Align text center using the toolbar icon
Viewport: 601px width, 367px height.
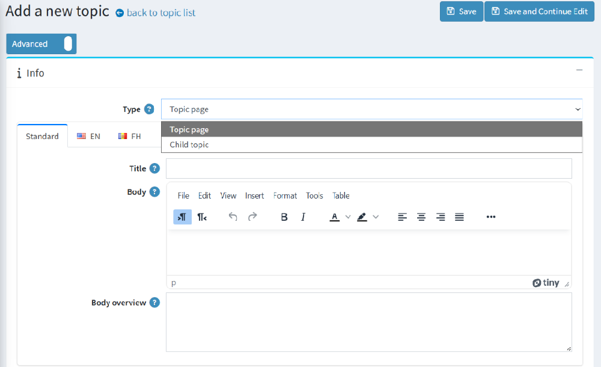tap(421, 217)
